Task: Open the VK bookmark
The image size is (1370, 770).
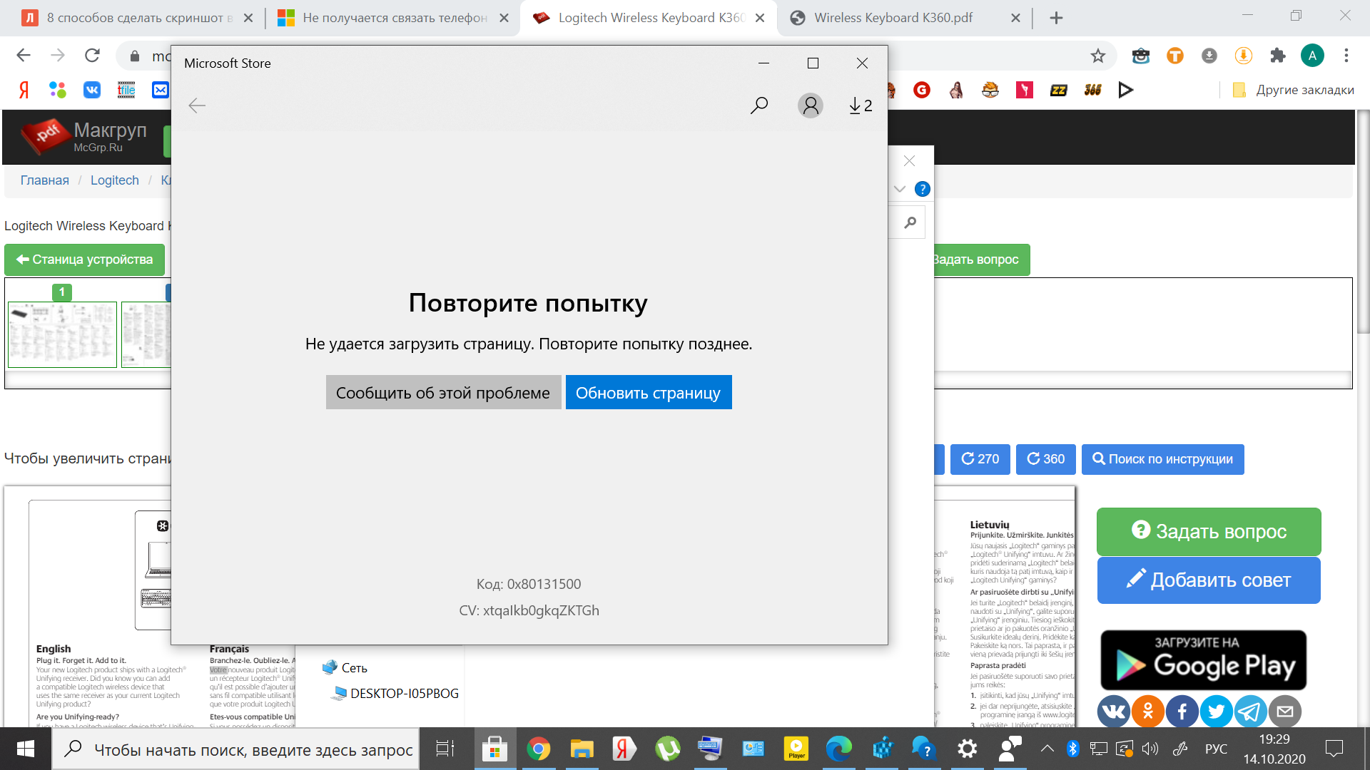Action: [92, 90]
